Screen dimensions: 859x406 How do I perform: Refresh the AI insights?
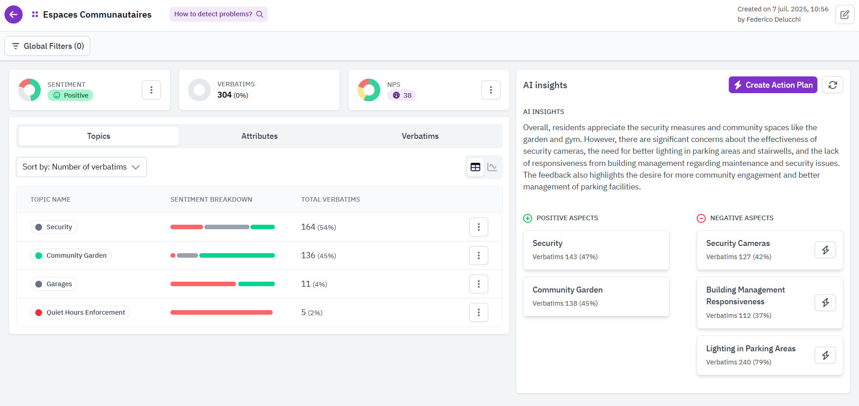pos(832,85)
